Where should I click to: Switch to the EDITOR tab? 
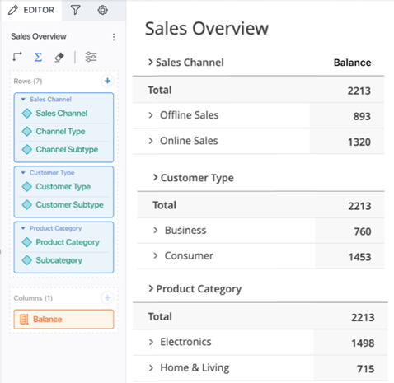point(31,10)
